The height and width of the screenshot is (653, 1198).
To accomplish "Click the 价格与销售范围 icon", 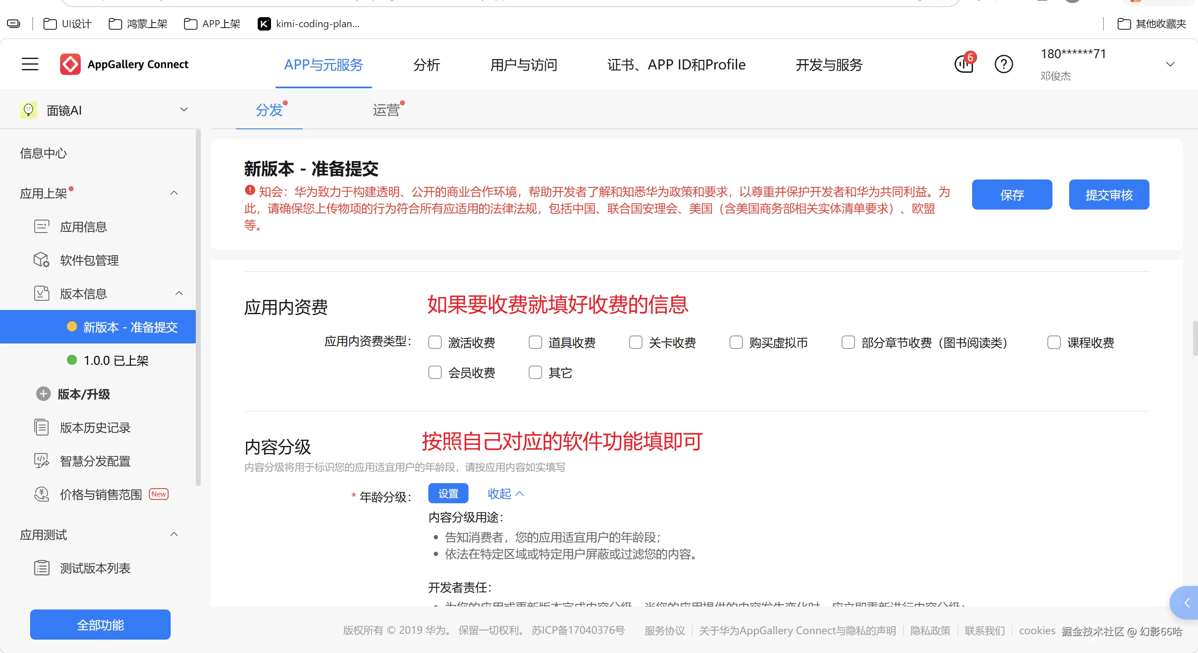I will point(41,494).
